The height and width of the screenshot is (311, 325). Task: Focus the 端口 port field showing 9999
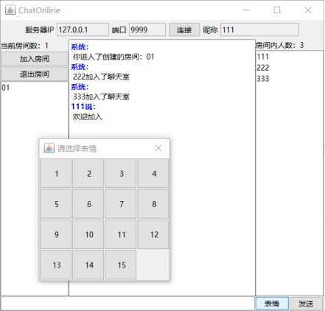147,29
